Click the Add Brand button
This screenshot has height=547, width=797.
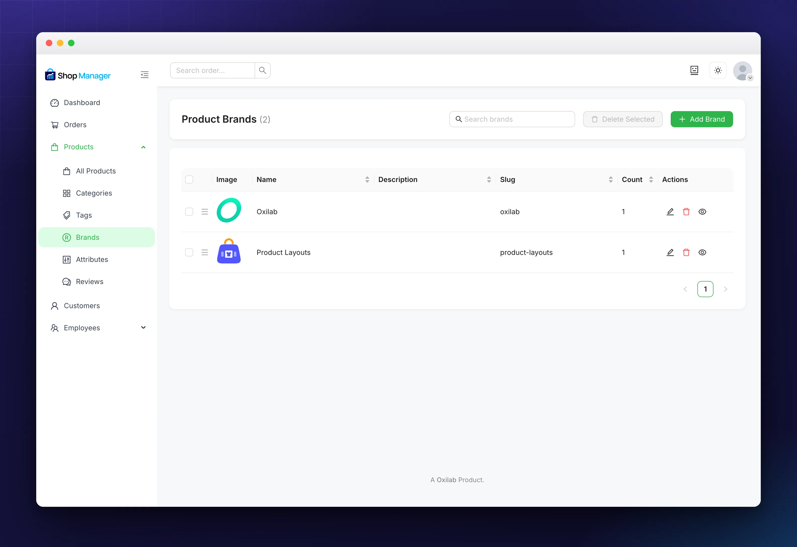coord(702,119)
